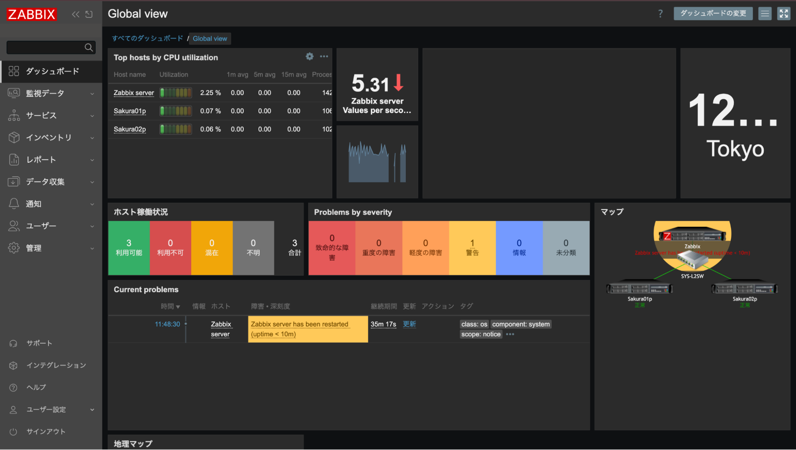Click the 通知 bell icon
This screenshot has width=796, height=450.
pyautogui.click(x=14, y=204)
